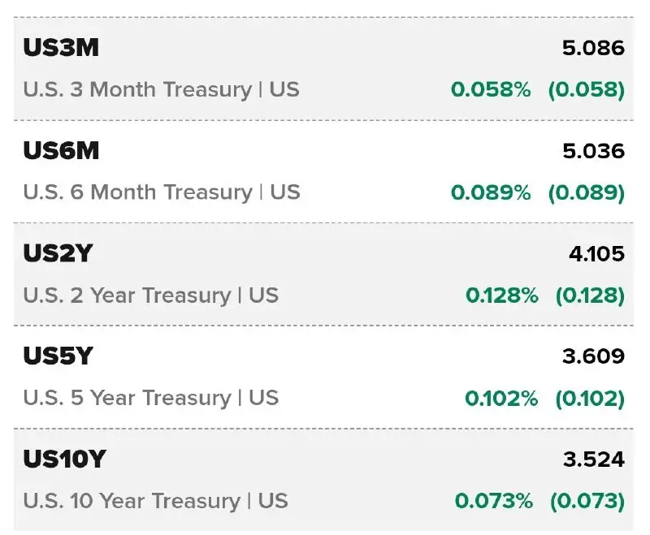
Task: Click the (0.073) point change
Action: click(587, 501)
